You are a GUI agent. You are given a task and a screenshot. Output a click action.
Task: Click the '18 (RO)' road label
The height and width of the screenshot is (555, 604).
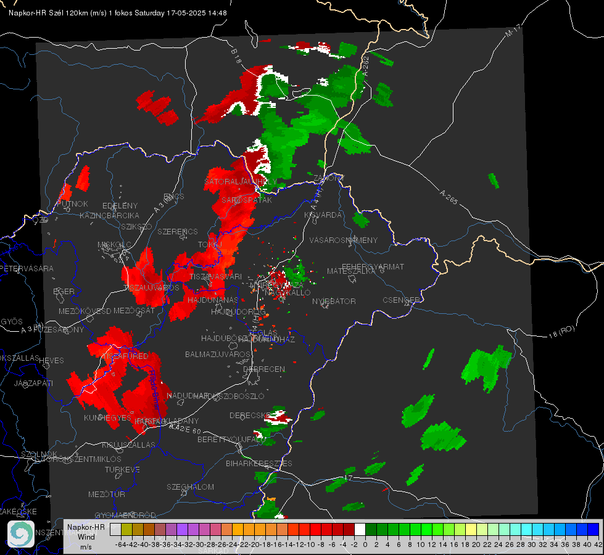pyautogui.click(x=561, y=332)
